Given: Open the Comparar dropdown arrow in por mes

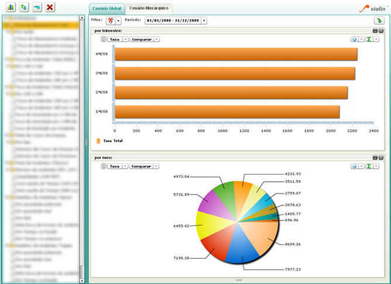Looking at the screenshot, I should [x=156, y=166].
